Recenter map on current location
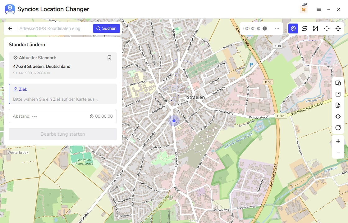The width and height of the screenshot is (348, 223). [338, 116]
